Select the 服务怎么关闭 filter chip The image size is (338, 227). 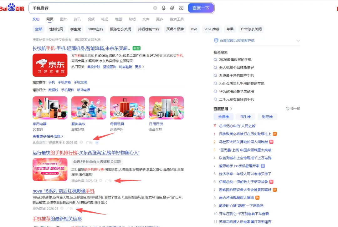[120, 29]
